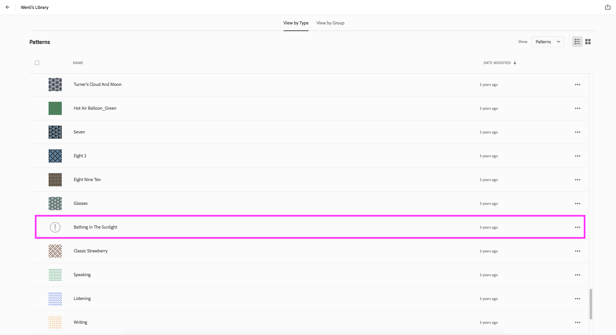Click the share/export icon at top right

click(607, 7)
